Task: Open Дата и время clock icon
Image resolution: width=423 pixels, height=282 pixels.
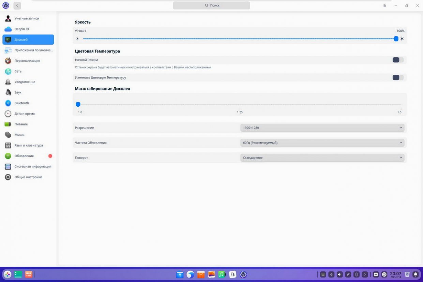Action: pos(8,114)
